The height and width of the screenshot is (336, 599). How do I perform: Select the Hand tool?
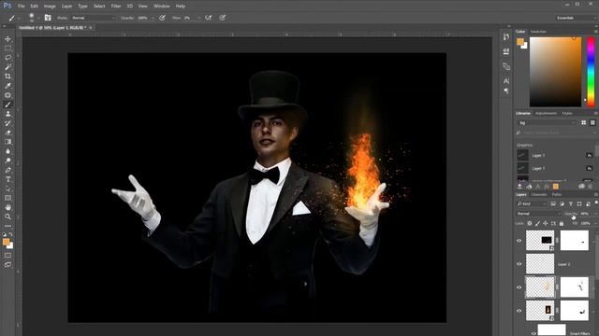click(x=7, y=207)
